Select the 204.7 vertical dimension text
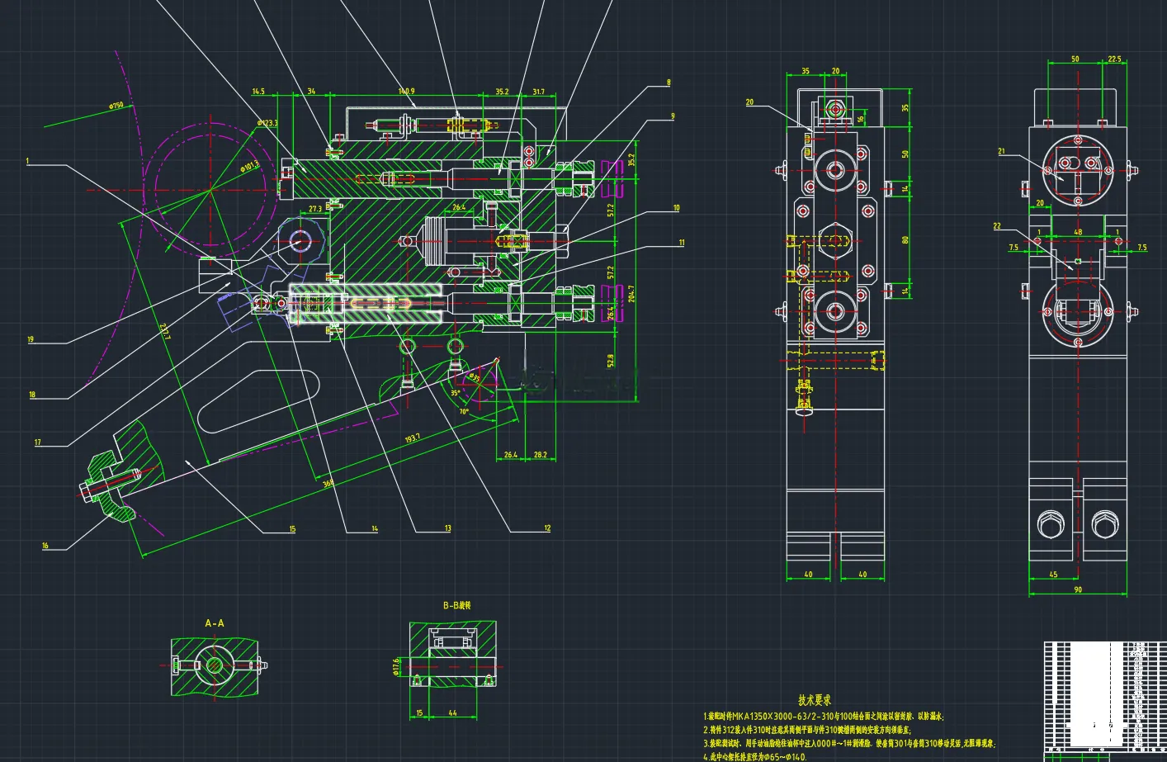This screenshot has height=762, width=1167. (x=631, y=293)
